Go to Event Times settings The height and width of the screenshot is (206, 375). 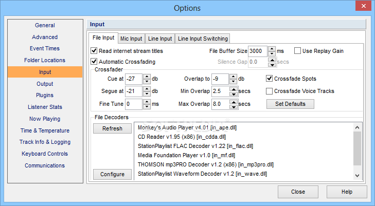point(45,48)
